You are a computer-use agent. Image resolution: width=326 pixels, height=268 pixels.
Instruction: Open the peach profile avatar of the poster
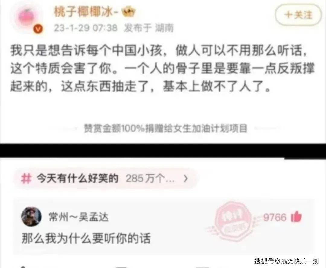(27, 17)
